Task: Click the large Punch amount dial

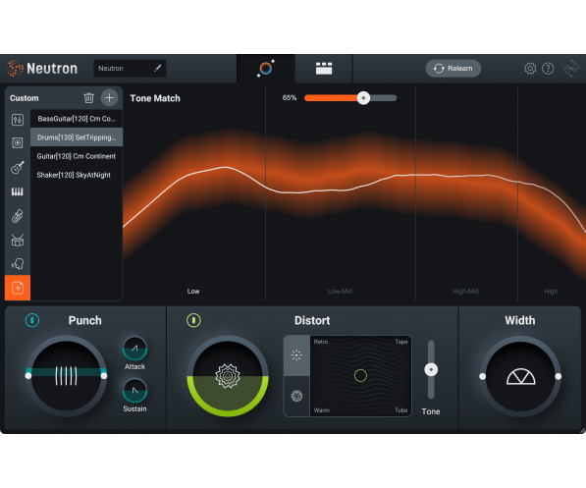Action: pyautogui.click(x=66, y=376)
